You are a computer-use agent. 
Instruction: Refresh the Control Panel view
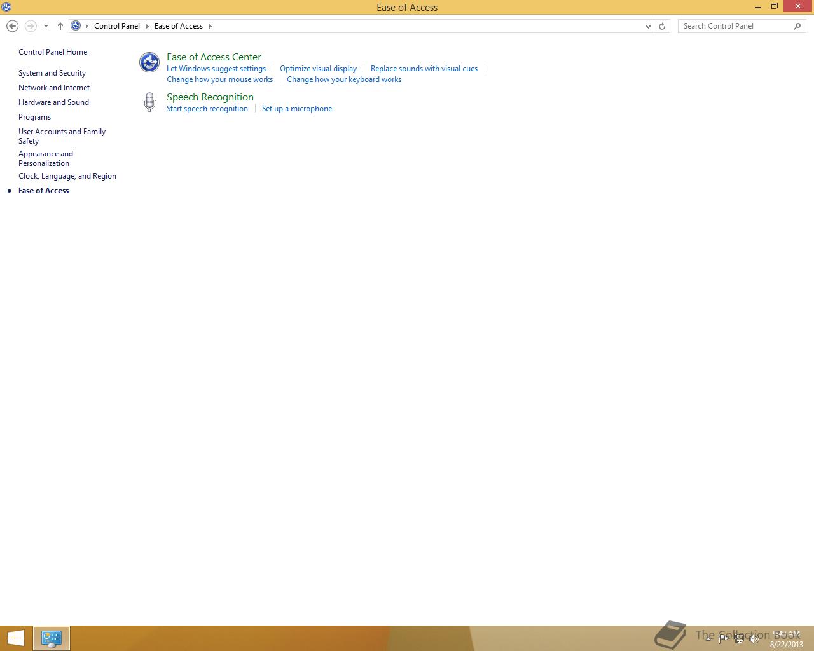click(x=662, y=26)
